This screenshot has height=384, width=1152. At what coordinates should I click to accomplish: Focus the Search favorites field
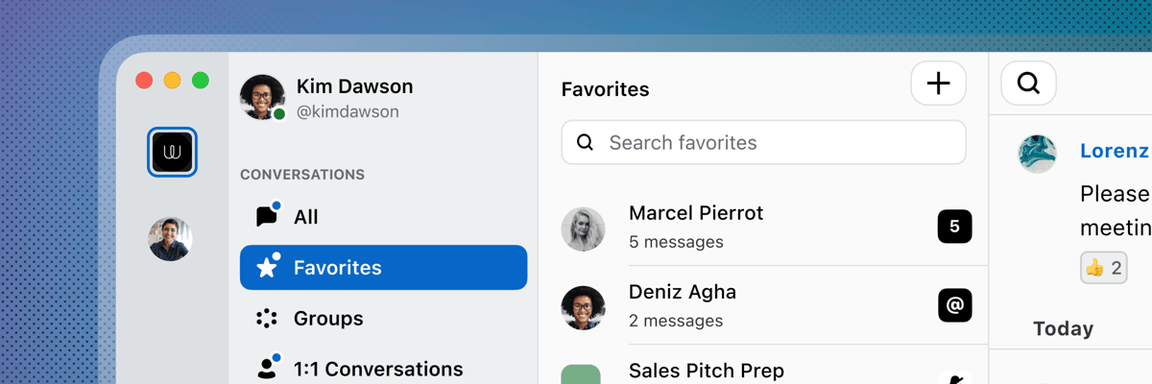point(778,143)
